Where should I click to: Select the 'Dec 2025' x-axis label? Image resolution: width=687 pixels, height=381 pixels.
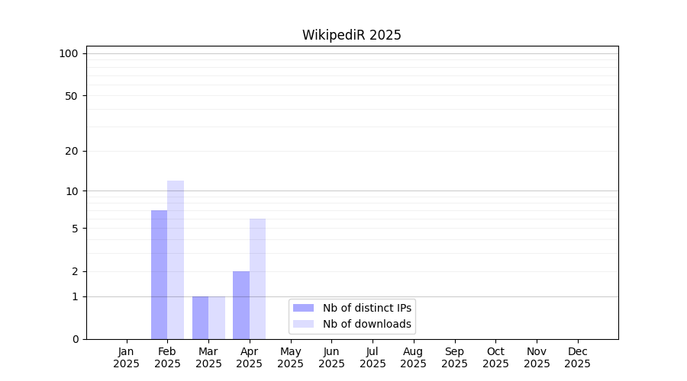click(x=578, y=357)
